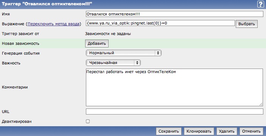Follow the Переключить метод ввода link

53,24
